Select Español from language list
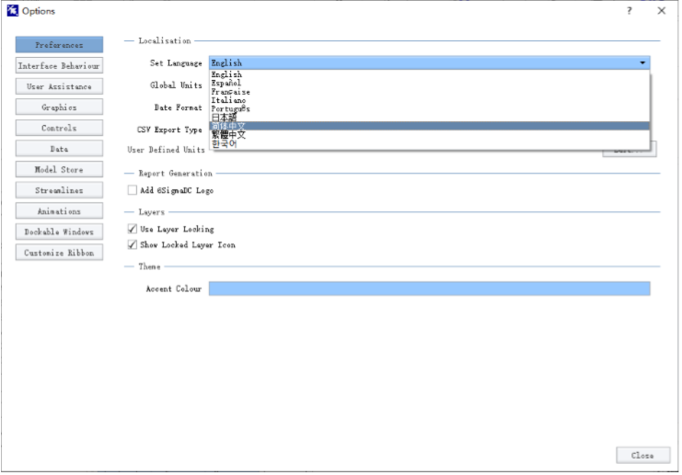This screenshot has width=682, height=475. coord(226,83)
